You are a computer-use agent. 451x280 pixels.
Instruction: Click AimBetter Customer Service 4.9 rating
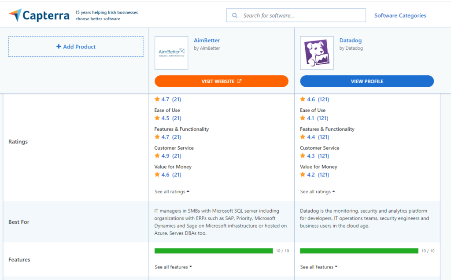[168, 156]
